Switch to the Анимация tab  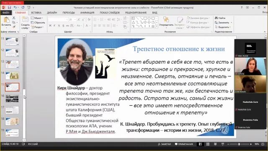pos(87,13)
